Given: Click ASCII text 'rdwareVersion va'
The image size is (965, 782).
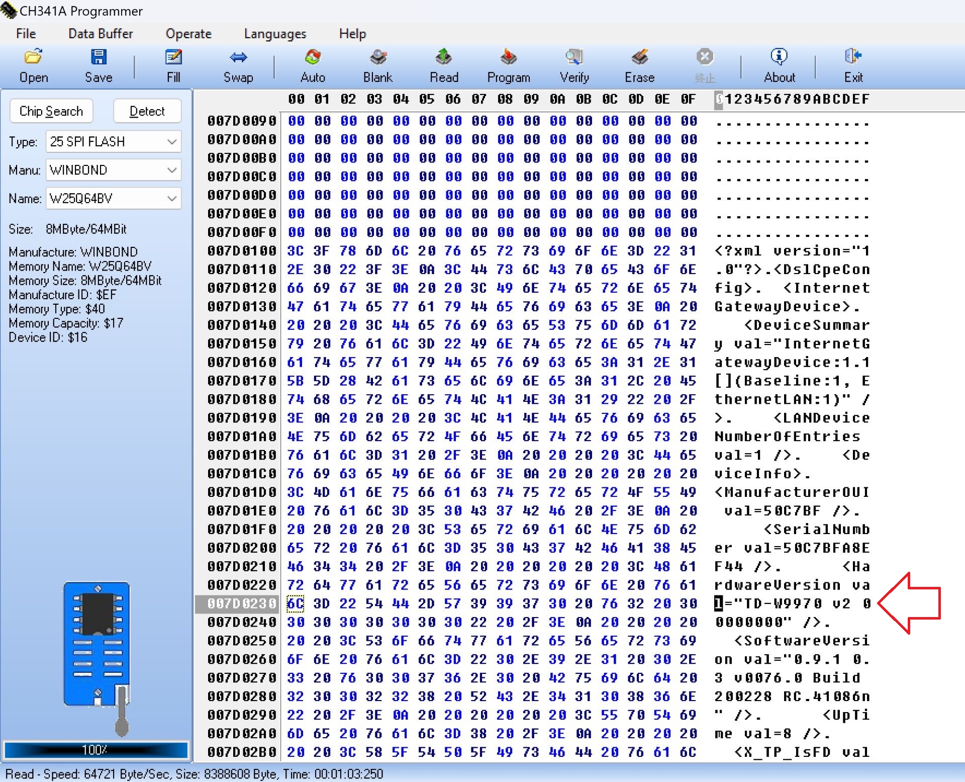Looking at the screenshot, I should click(x=792, y=585).
